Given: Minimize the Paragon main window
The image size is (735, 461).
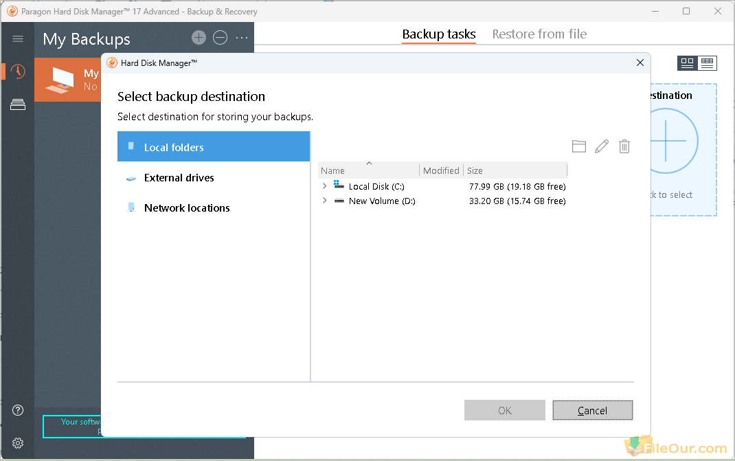Looking at the screenshot, I should coord(655,11).
